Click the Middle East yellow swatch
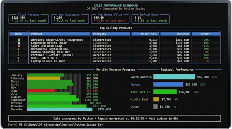232x129 pixels. (x=156, y=99)
